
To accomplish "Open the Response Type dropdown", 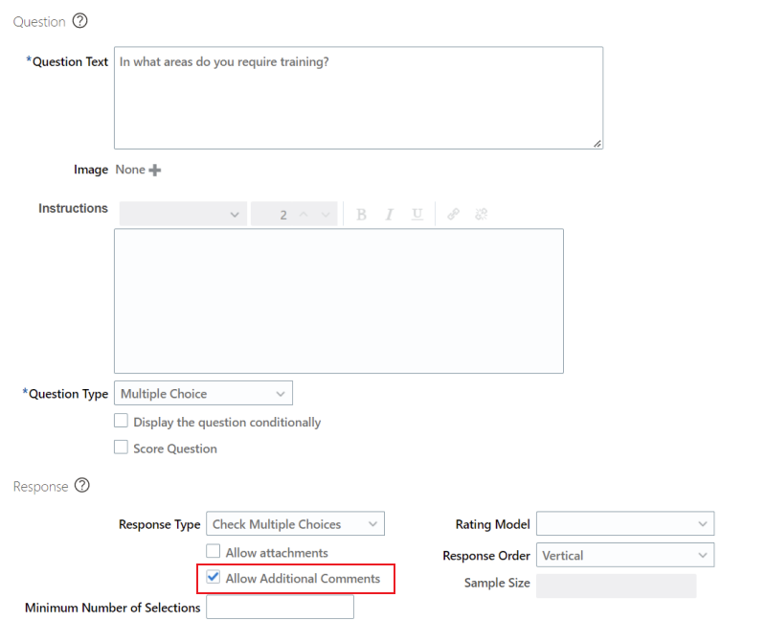I will pos(295,523).
